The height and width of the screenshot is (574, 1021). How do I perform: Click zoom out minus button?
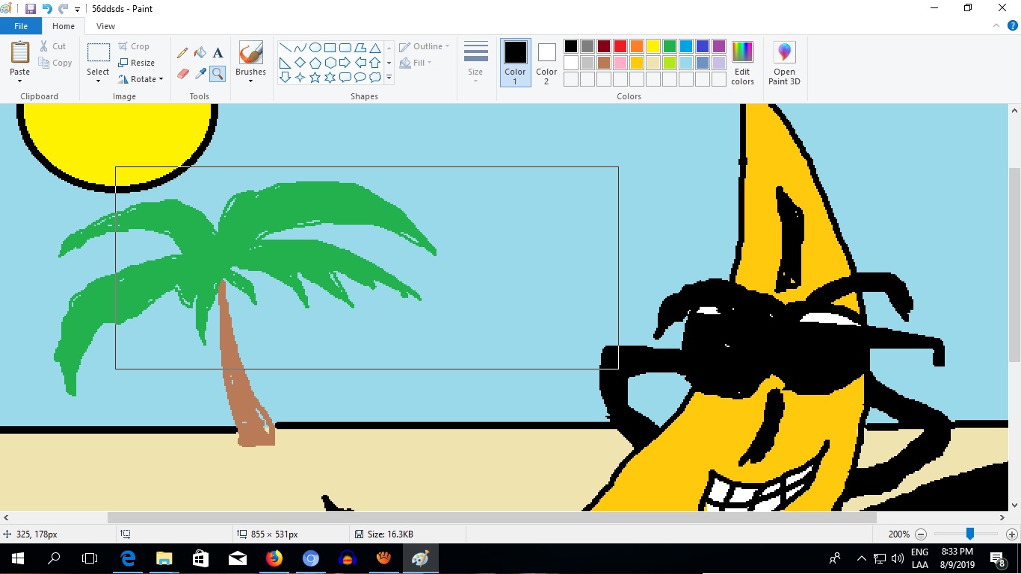click(921, 534)
